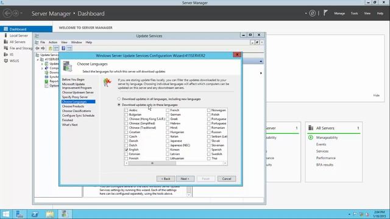The height and width of the screenshot is (219, 390).
Task: Open the Manage menu in Server Manager
Action: point(339,13)
